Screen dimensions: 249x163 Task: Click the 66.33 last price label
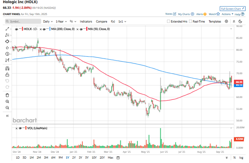(x=239, y=82)
